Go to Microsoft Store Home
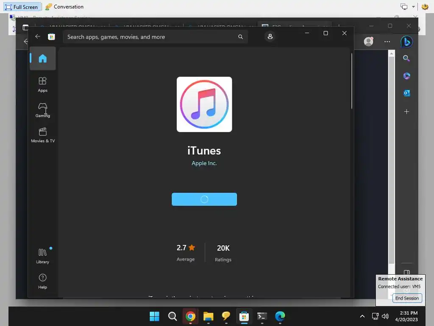 [43, 59]
